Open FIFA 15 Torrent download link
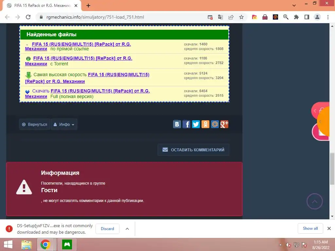The width and height of the screenshot is (335, 251). (x=79, y=61)
